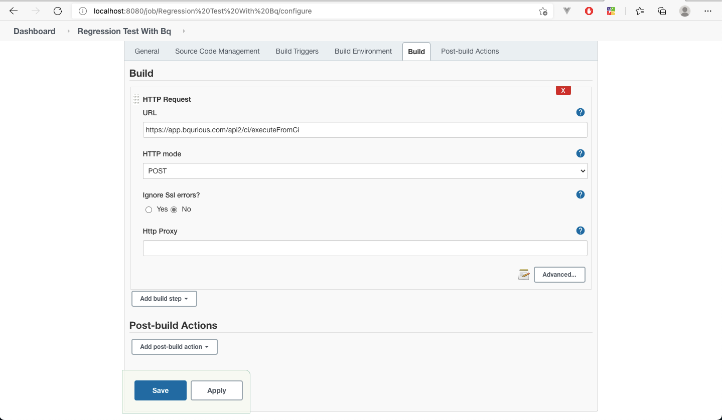
Task: Open Regression Test With Bq breadcrumb link
Action: point(124,31)
